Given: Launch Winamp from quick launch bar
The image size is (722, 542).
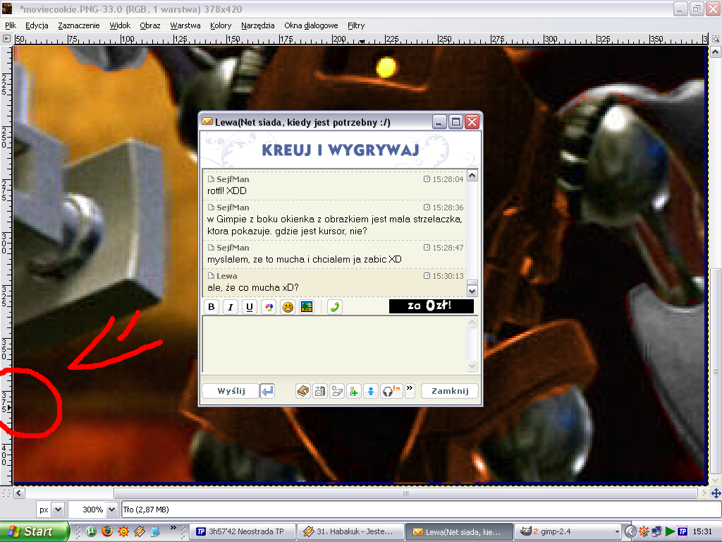Looking at the screenshot, I should tap(139, 531).
